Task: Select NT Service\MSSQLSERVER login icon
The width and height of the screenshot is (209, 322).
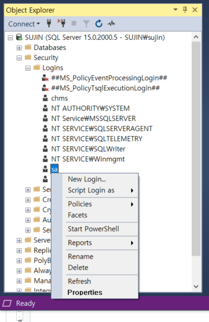Action: pyautogui.click(x=45, y=118)
